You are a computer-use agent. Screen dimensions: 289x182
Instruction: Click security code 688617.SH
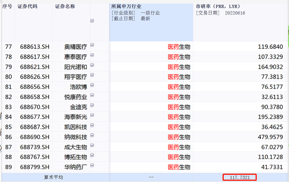(x=35, y=57)
